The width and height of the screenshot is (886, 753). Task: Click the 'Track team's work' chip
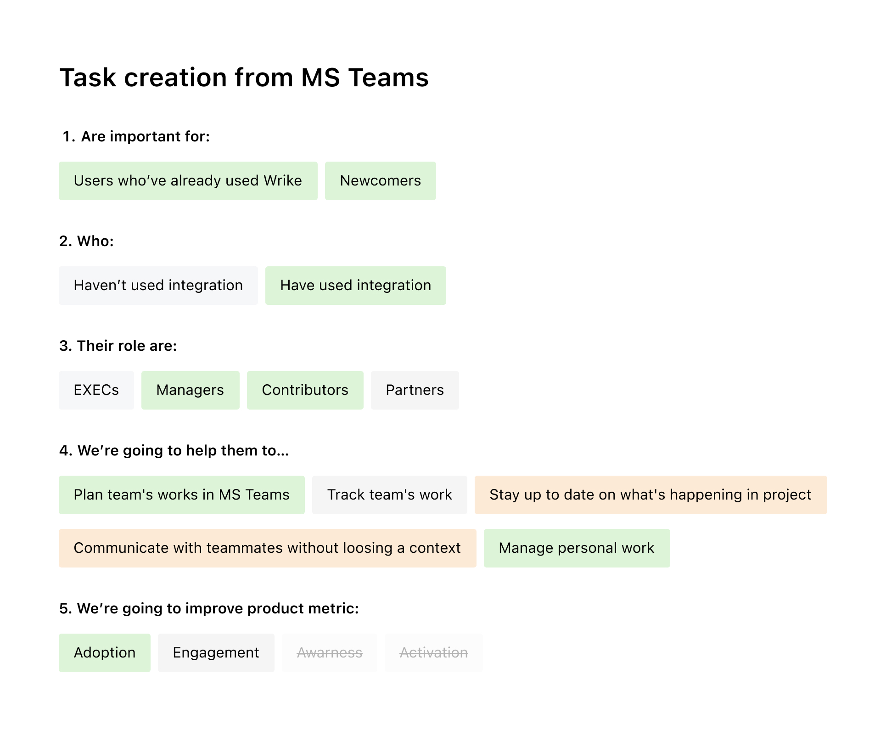point(389,495)
